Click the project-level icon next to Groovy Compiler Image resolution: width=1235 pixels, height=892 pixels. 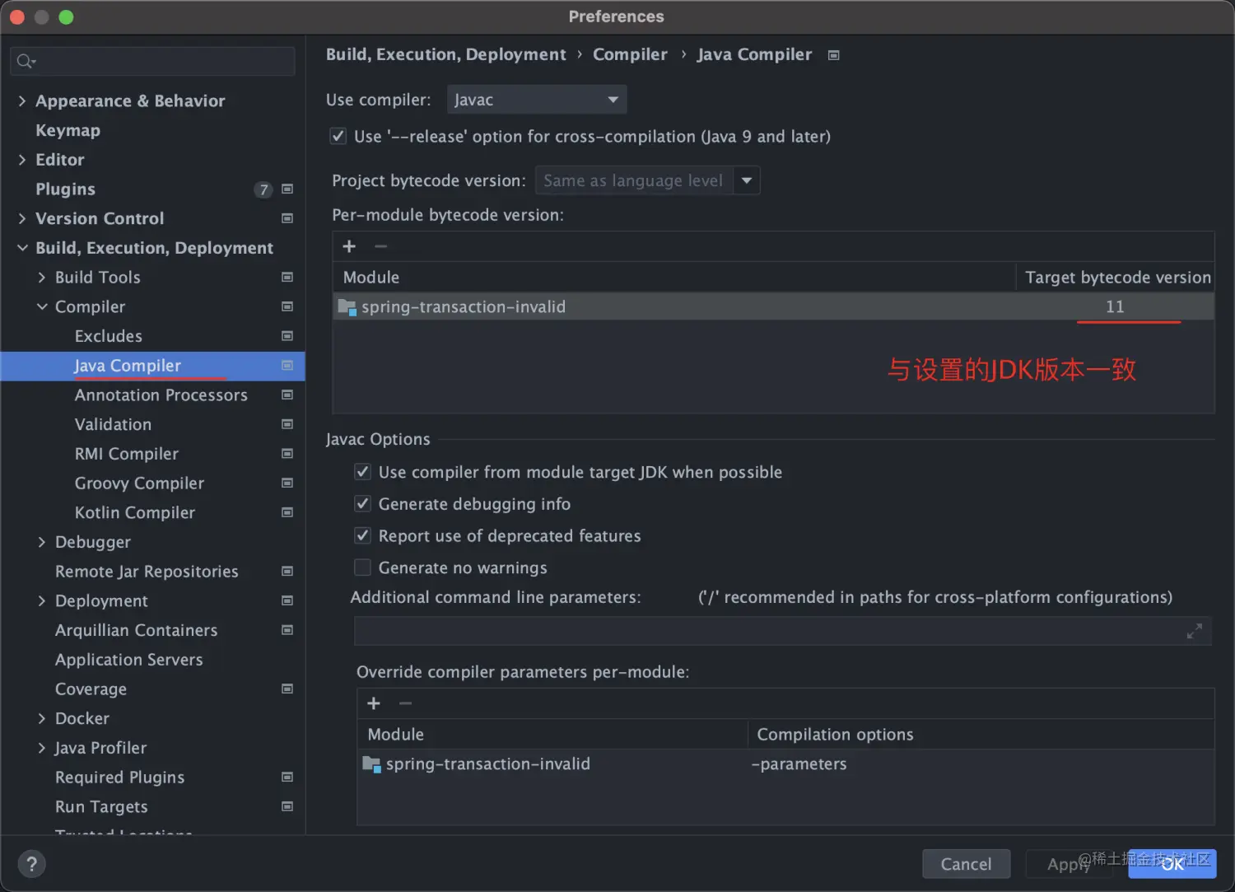coord(287,483)
